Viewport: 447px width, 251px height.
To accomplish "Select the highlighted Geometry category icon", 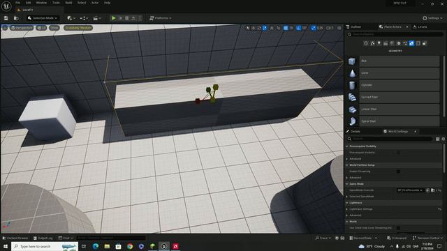I will pos(411,43).
